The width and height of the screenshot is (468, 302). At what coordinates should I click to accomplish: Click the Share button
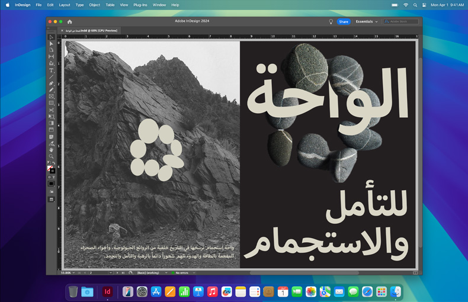344,22
